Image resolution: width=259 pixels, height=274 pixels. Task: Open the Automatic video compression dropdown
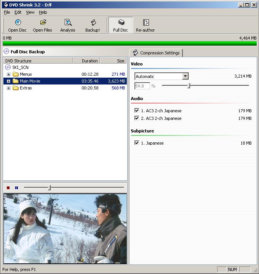[x=185, y=76]
